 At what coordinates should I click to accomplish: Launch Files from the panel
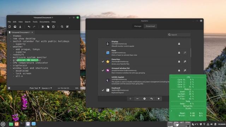[11, 124]
